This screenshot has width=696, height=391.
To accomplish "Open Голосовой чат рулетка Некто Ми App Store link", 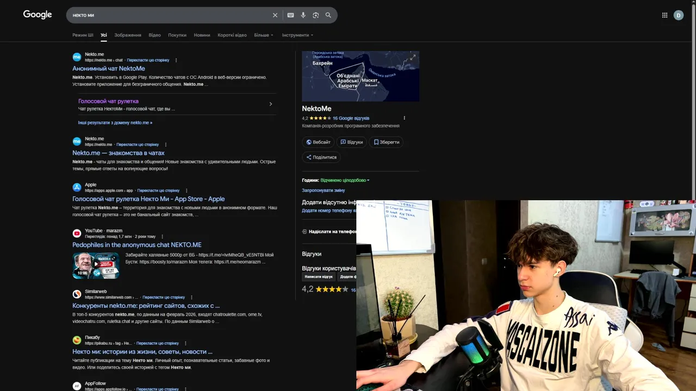I will coord(148,199).
